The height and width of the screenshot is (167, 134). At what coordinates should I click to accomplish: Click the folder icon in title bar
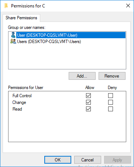click(x=6, y=6)
